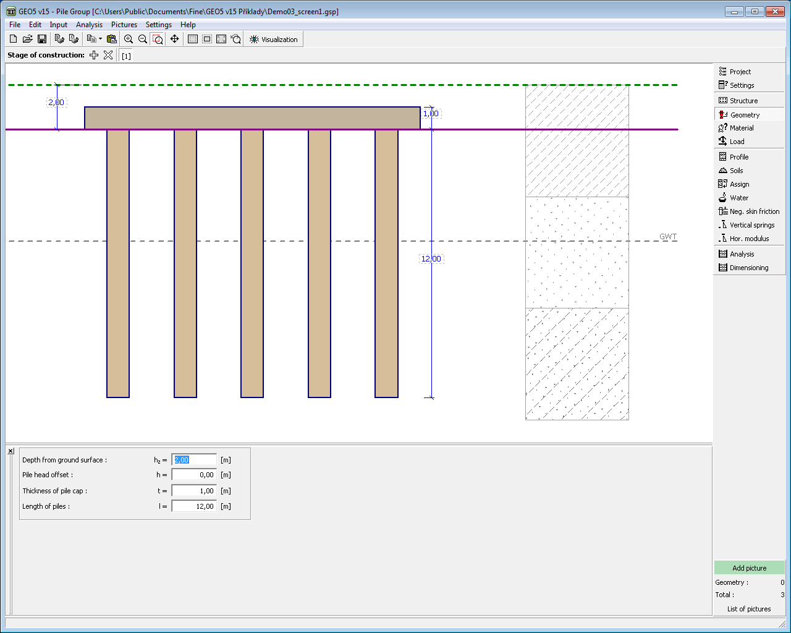Open the Help menu
The height and width of the screenshot is (633, 791).
(x=188, y=25)
